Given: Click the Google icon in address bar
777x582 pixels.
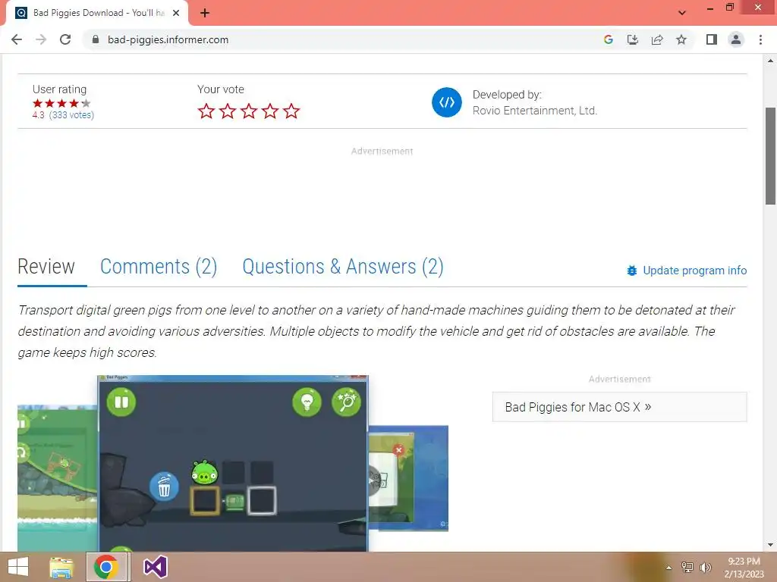Looking at the screenshot, I should point(609,39).
